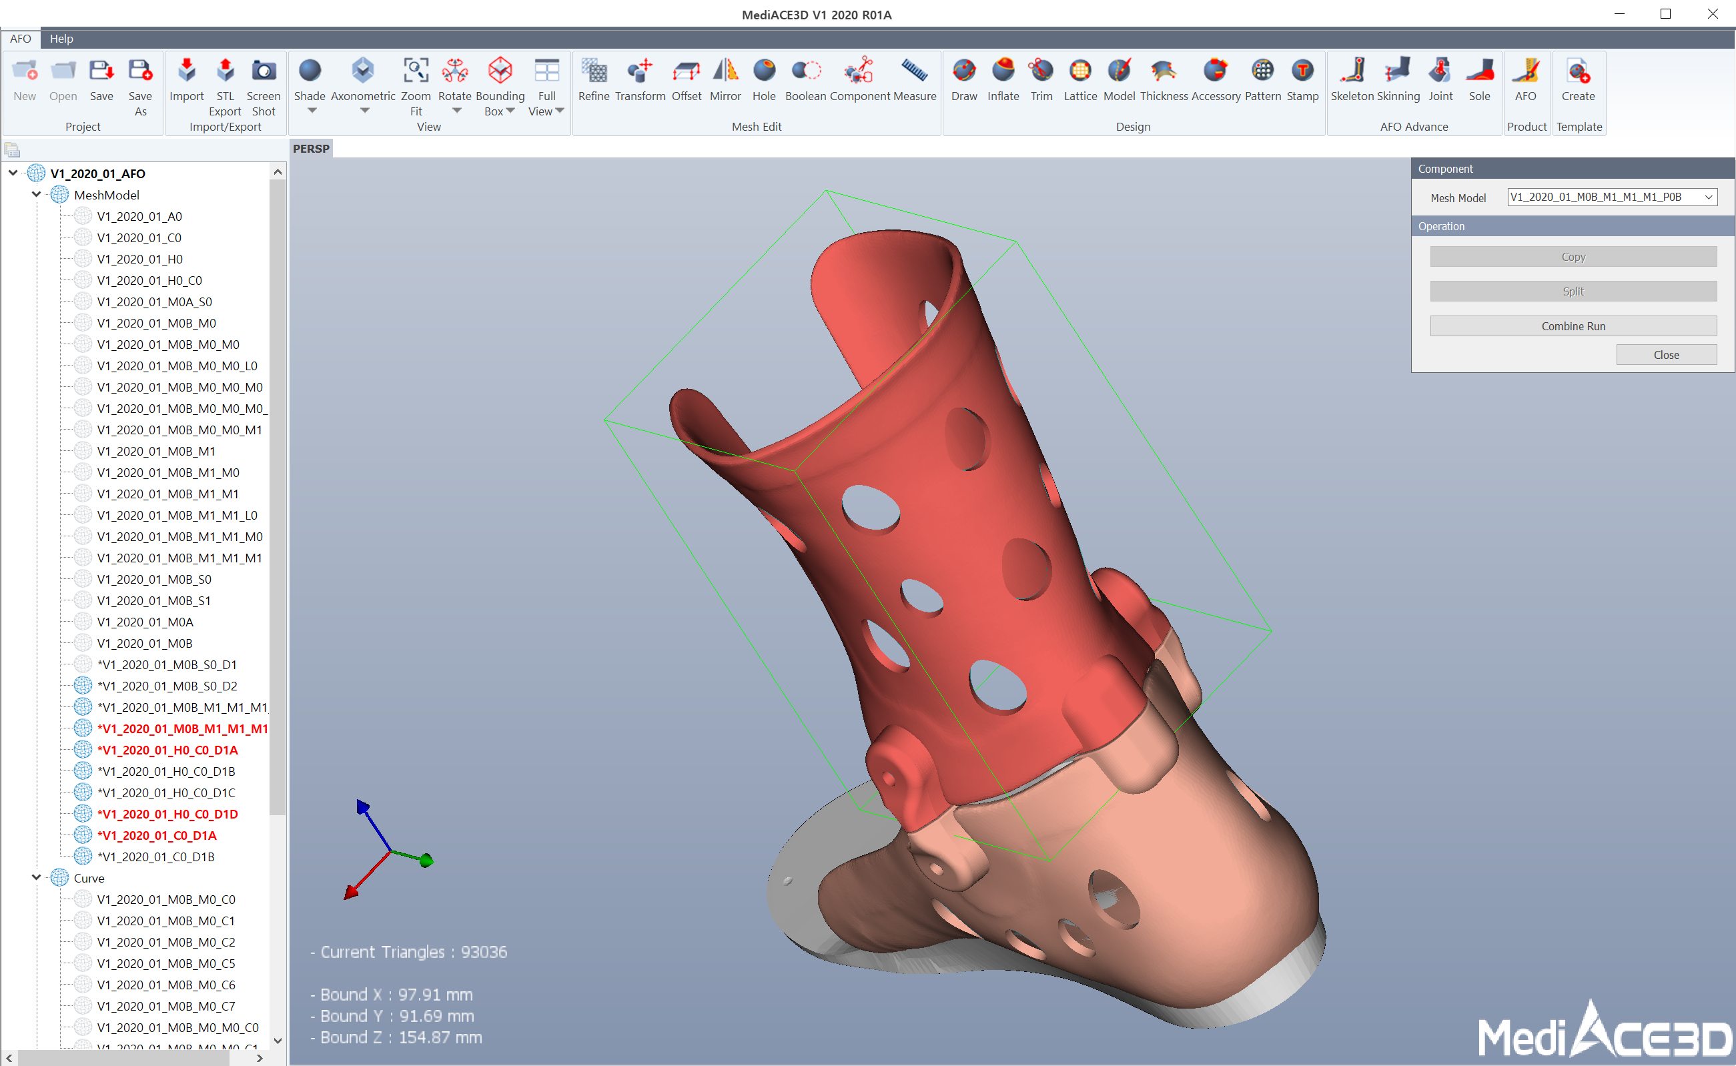Open the Help menu
Viewport: 1736px width, 1066px height.
click(61, 39)
